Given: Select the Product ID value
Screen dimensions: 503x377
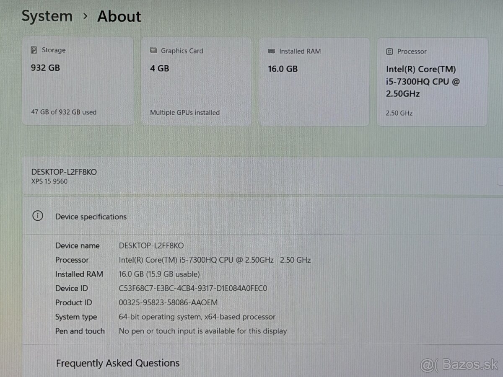Looking at the screenshot, I should 168,302.
